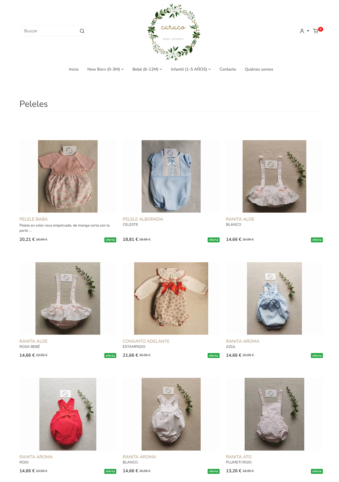Image resolution: width=339 pixels, height=482 pixels.
Task: Expand the Infantil (1-5 AÑOS) menu
Action: click(191, 69)
